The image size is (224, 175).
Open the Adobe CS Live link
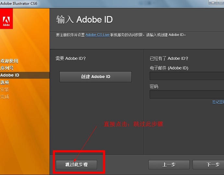point(97,35)
